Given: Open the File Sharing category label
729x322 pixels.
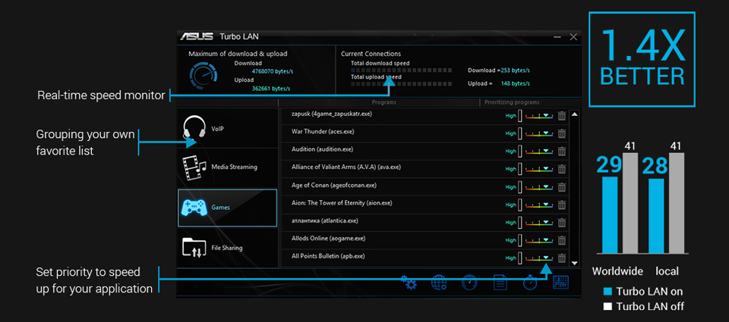Looking at the screenshot, I should tap(227, 248).
